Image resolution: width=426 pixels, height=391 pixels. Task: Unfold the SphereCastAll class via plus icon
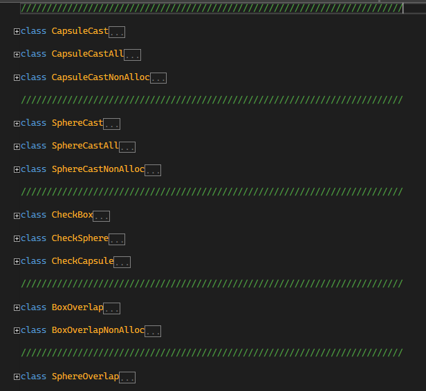click(x=17, y=146)
